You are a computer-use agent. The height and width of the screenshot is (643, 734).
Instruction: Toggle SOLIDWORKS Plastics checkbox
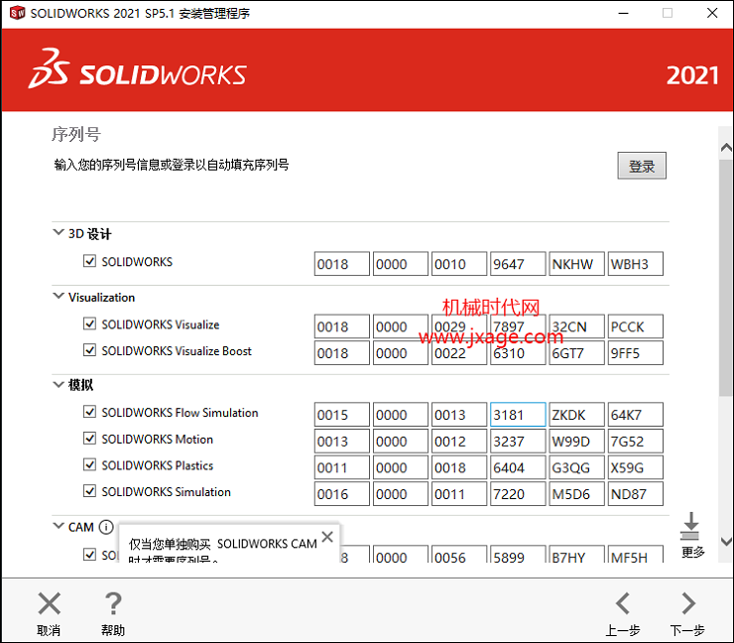click(89, 464)
